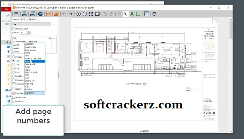Select the green A text tool
The height and width of the screenshot is (139, 244).
pyautogui.click(x=132, y=14)
